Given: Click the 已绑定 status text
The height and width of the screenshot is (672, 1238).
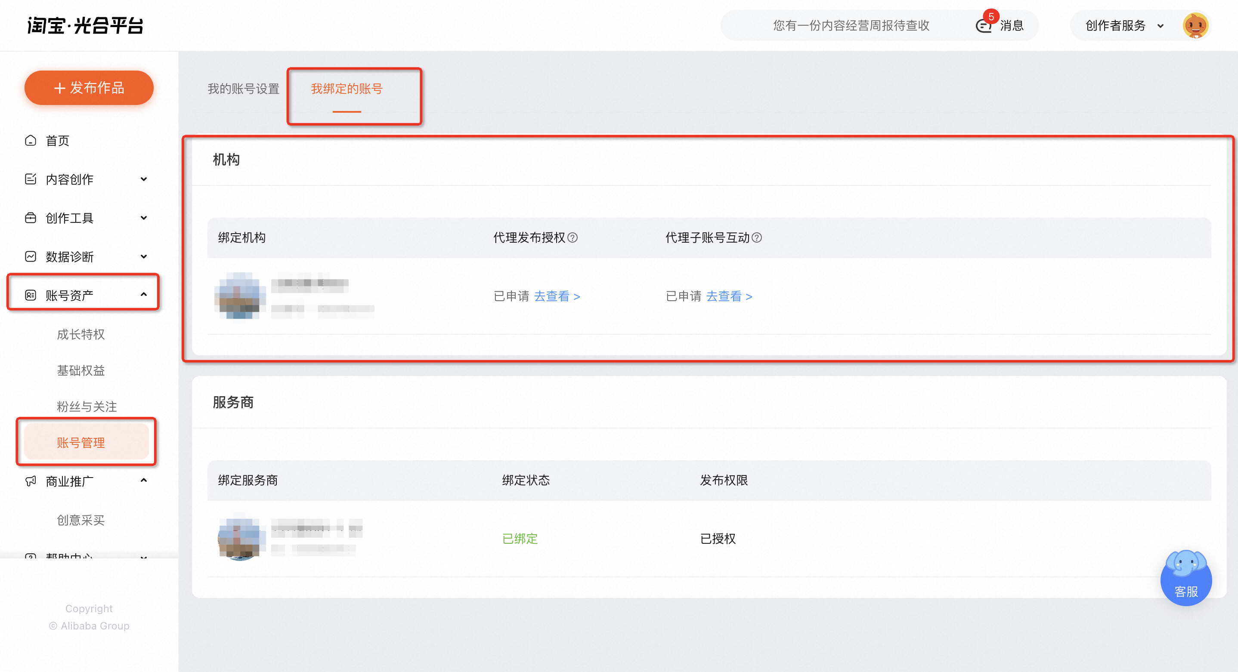Looking at the screenshot, I should point(520,539).
